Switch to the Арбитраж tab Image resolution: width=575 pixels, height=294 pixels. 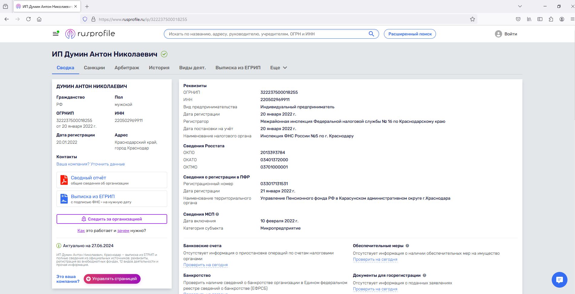127,68
